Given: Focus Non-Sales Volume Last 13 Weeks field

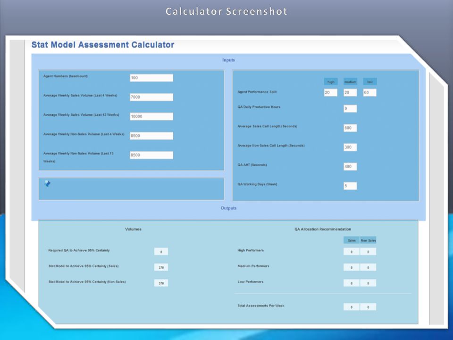Looking at the screenshot, I should click(151, 155).
